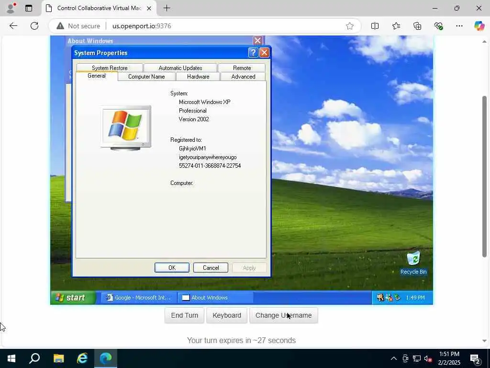Screen dimensions: 490x368
Task: Close the About Windows window
Action: 257,40
